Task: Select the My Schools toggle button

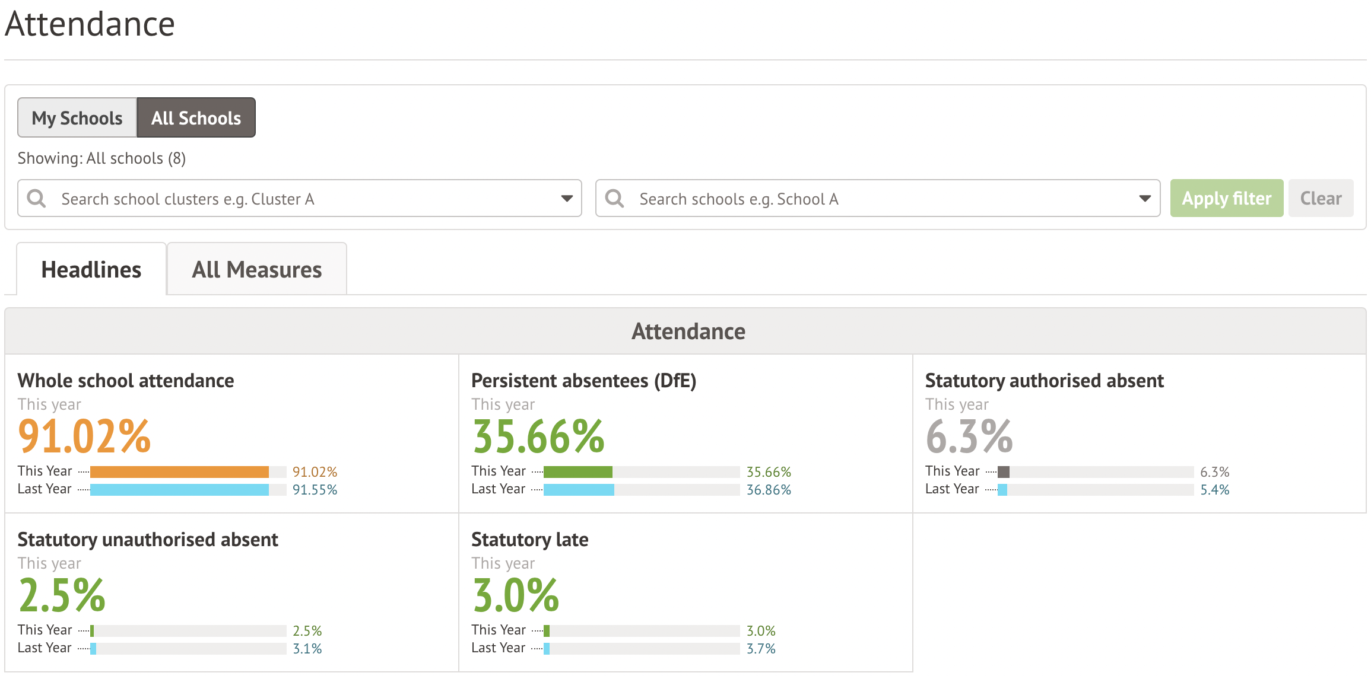Action: 77,117
